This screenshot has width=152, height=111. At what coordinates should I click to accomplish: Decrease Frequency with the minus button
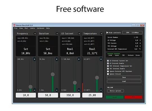pos(34,90)
